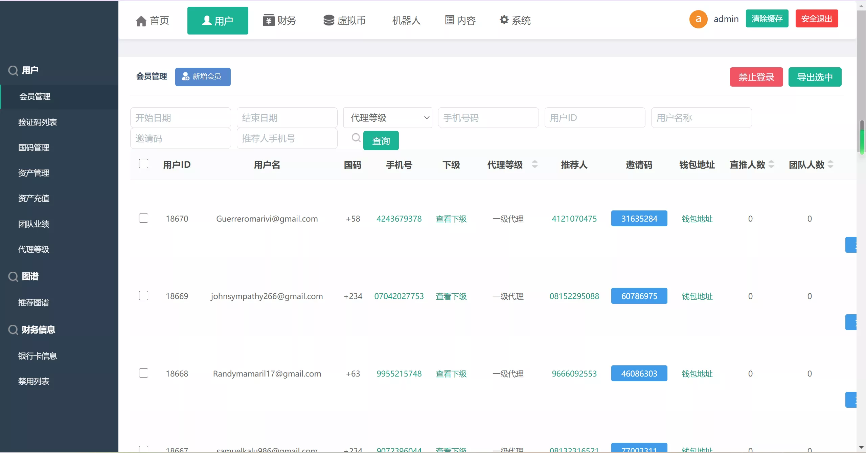Sort the table by 团队人数 column
The image size is (866, 453).
[x=831, y=164]
